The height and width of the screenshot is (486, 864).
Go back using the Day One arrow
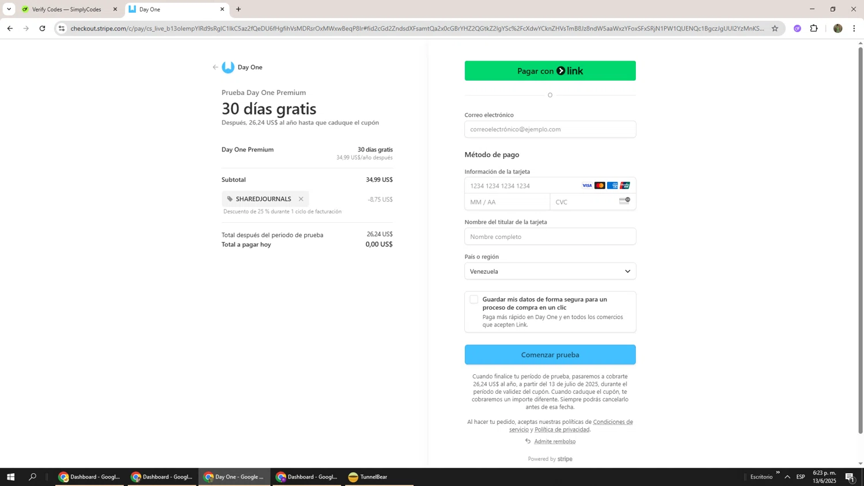[215, 67]
